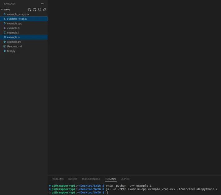Open example.i interface file
The image size is (221, 195).
tap(24, 32)
